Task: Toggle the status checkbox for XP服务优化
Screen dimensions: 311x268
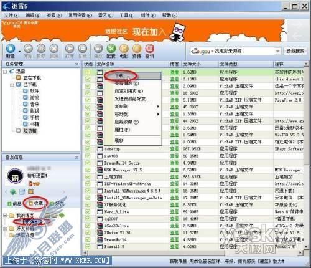Action: [x=88, y=204]
